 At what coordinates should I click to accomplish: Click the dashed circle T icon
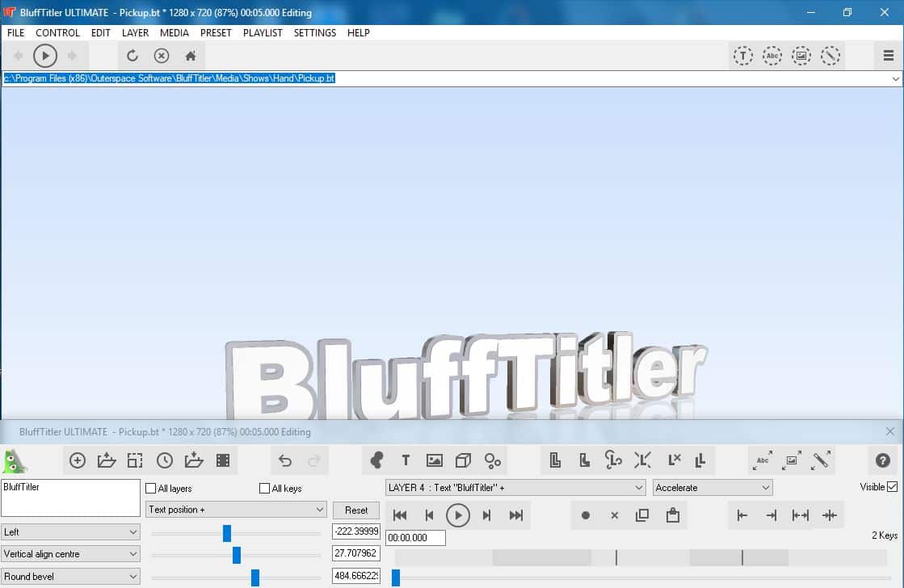click(743, 56)
